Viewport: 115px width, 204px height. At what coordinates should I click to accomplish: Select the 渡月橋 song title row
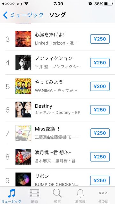coord(60,157)
